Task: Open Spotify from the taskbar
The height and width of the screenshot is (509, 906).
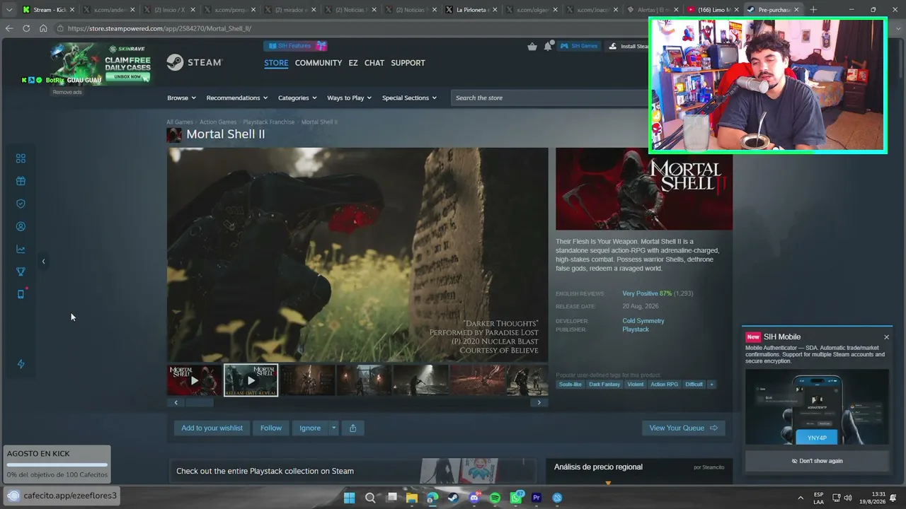Action: click(495, 498)
